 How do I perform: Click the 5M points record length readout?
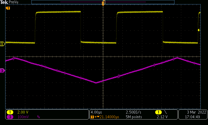(134, 117)
